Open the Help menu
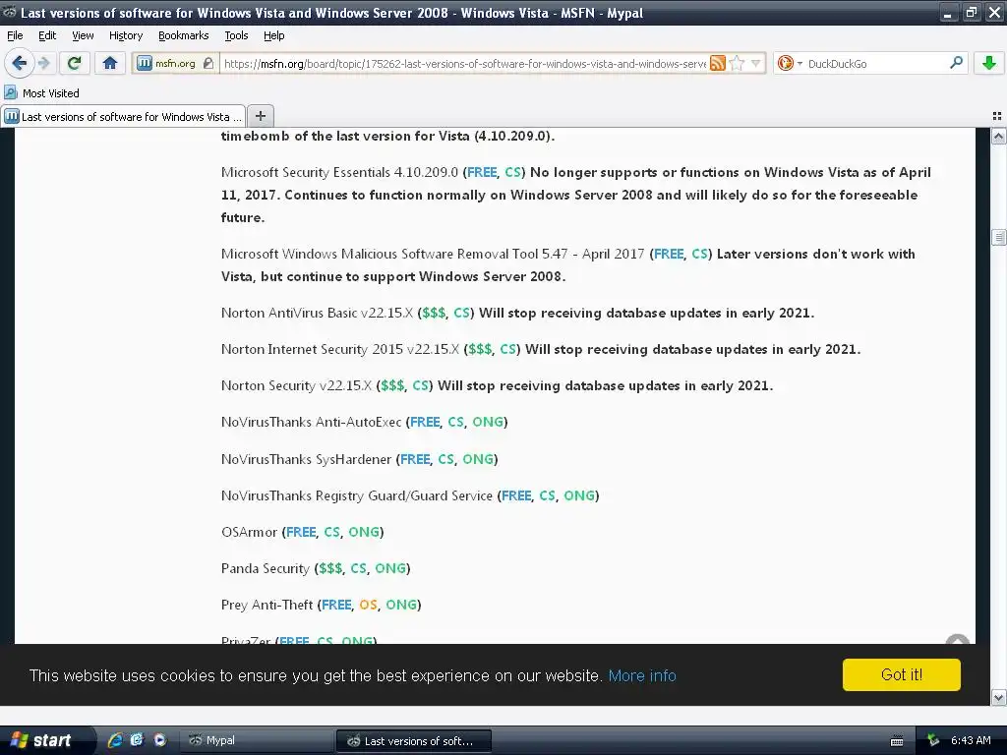The height and width of the screenshot is (755, 1007). tap(274, 35)
